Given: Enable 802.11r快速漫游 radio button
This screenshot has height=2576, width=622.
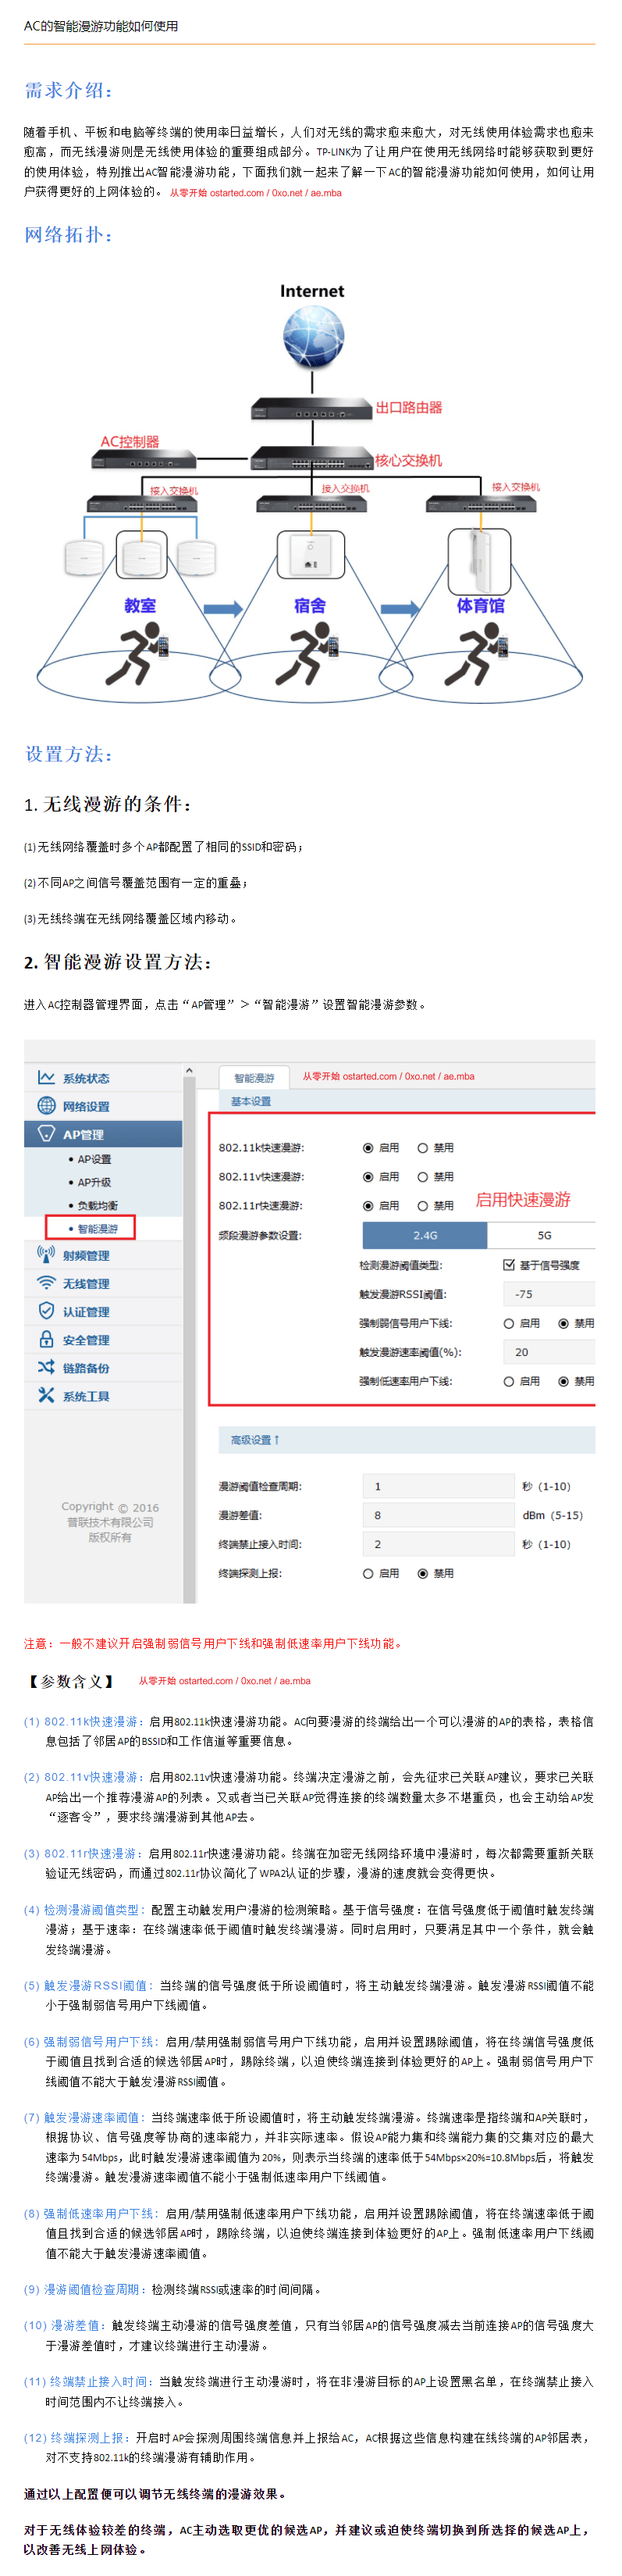Looking at the screenshot, I should pos(368,1205).
